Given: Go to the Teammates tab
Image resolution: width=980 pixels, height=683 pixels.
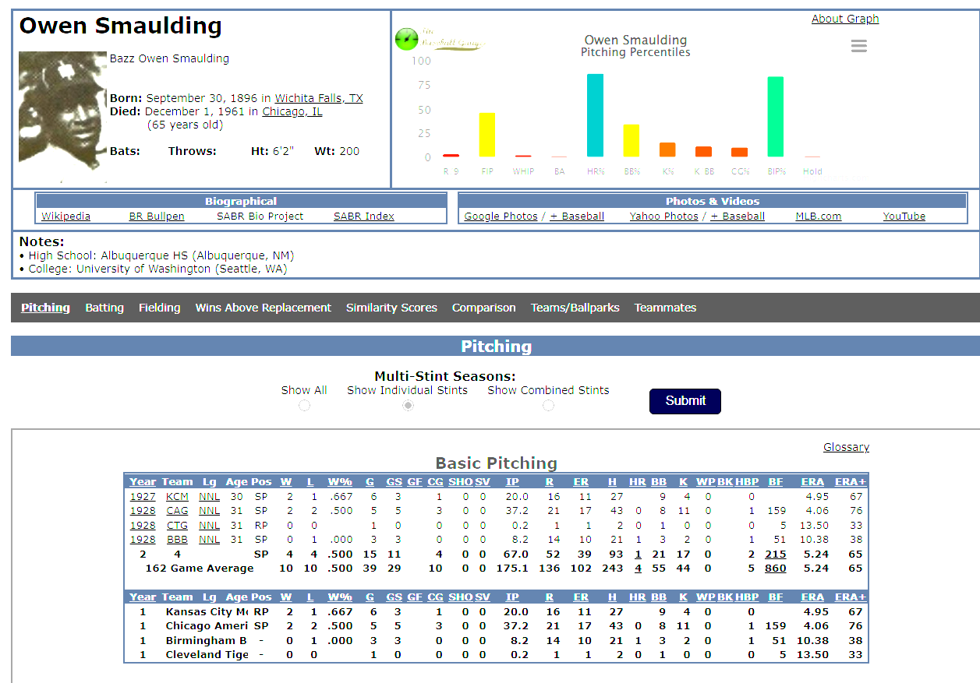Looking at the screenshot, I should click(664, 308).
